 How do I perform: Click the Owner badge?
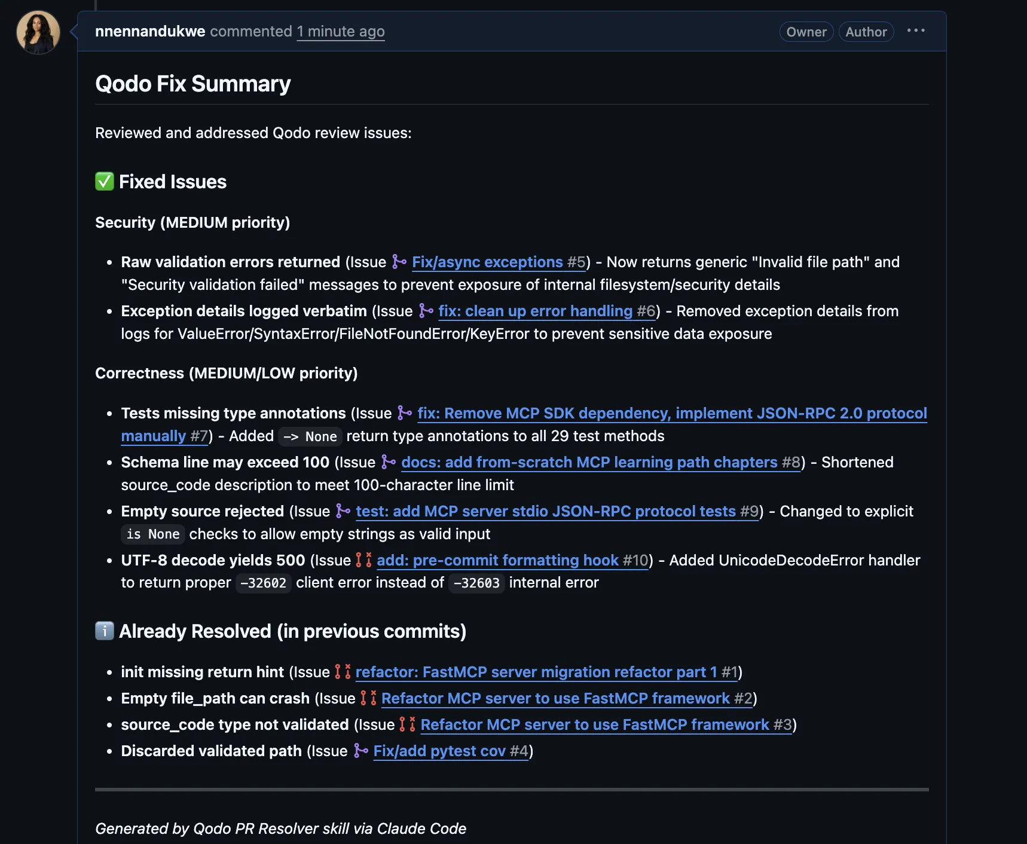[806, 32]
